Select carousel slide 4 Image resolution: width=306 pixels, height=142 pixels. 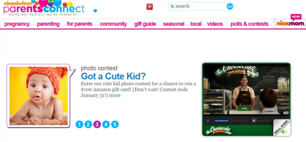point(106,124)
